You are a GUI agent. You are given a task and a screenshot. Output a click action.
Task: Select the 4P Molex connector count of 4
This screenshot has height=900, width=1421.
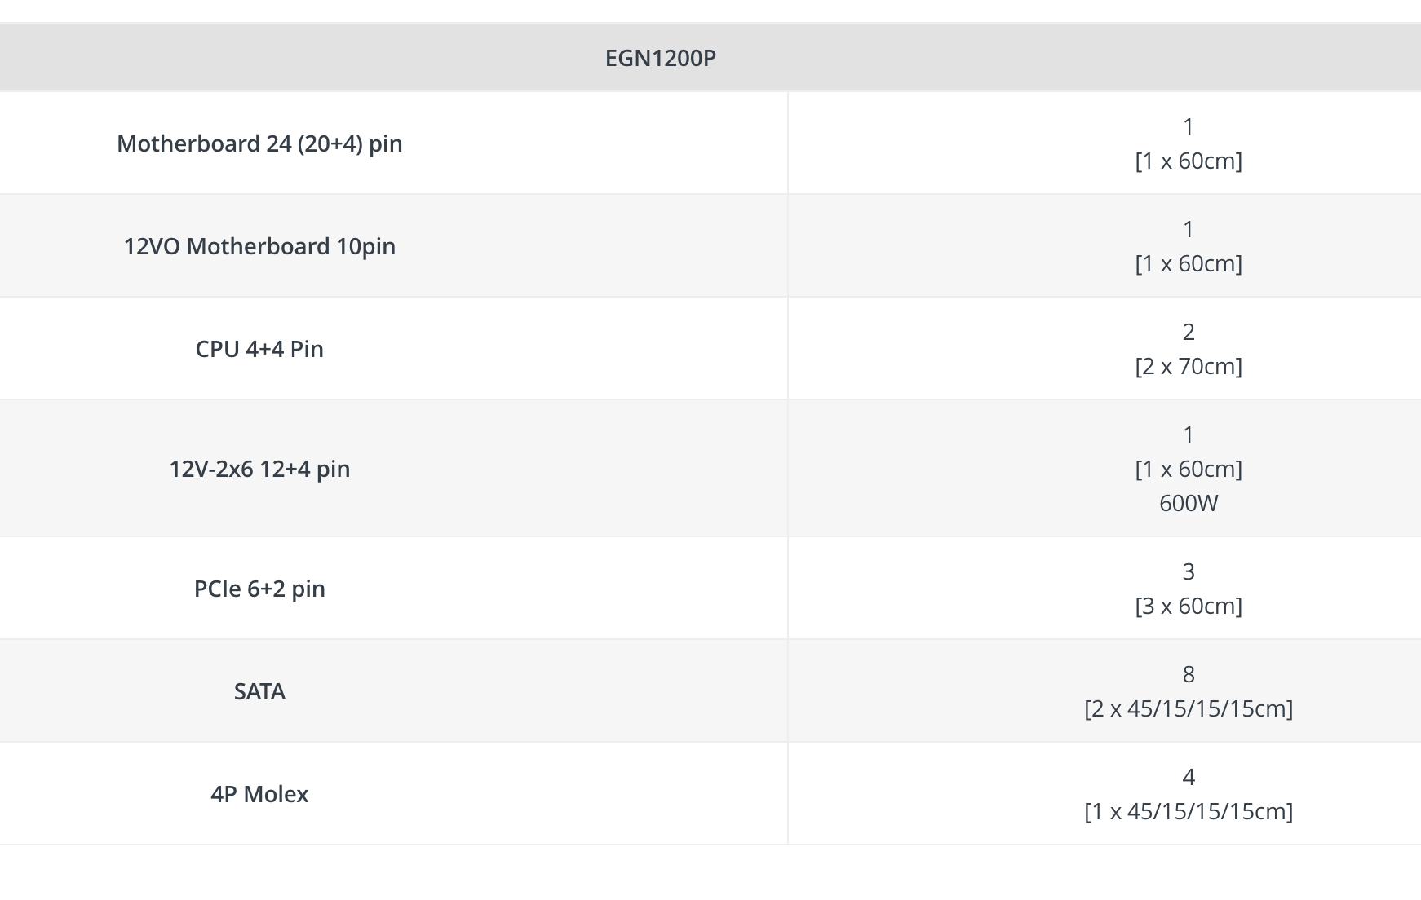coord(1188,777)
